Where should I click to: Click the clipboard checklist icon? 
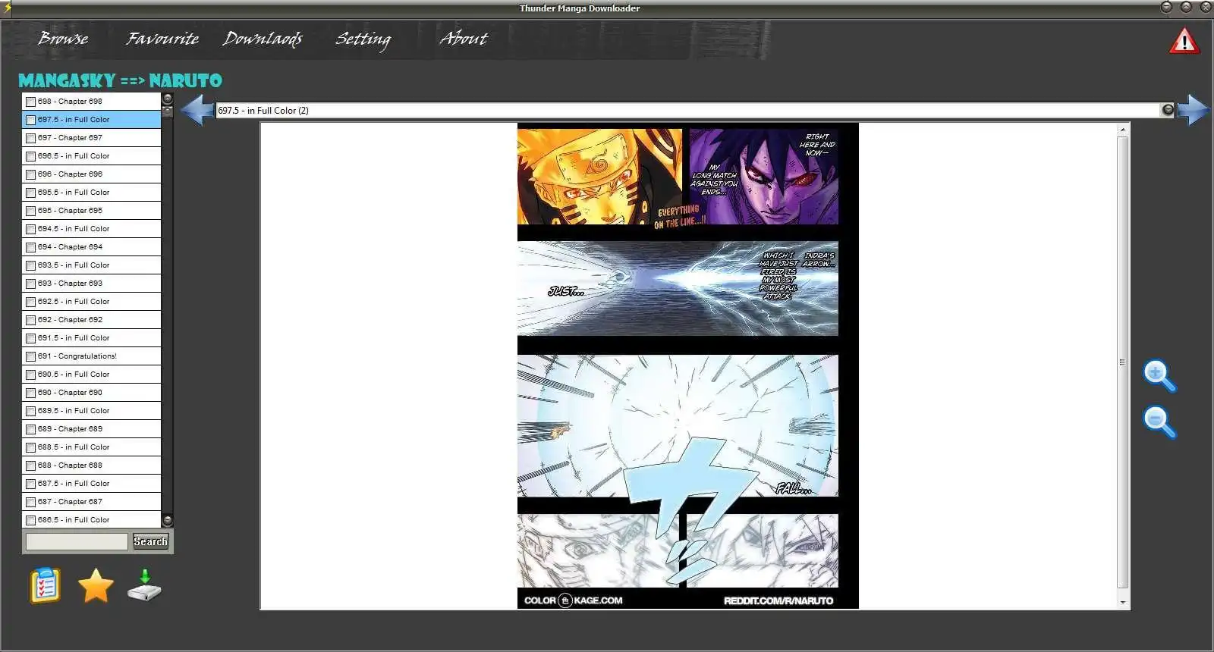tap(45, 585)
